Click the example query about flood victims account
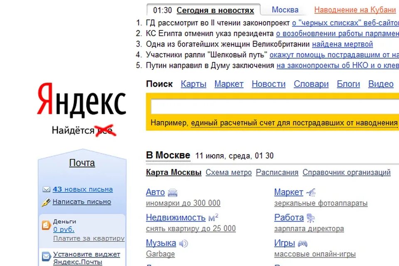Image resolution: width=399 pixels, height=266 pixels. (294, 123)
